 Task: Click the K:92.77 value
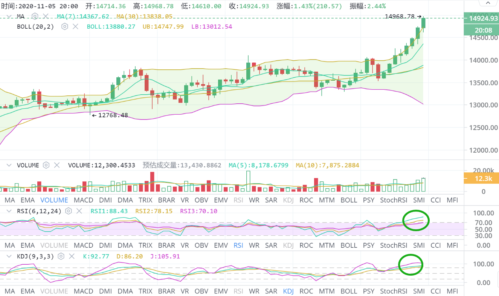coord(96,256)
